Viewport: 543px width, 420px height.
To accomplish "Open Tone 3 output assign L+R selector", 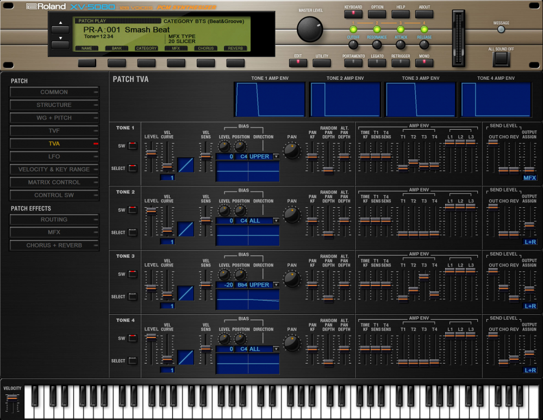I will click(x=529, y=306).
